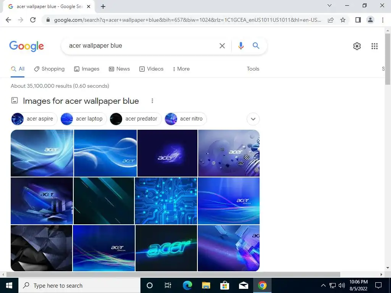Viewport: 391px width, 293px height.
Task: Open Images for acer wallpaper blue heading
Action: pyautogui.click(x=81, y=101)
